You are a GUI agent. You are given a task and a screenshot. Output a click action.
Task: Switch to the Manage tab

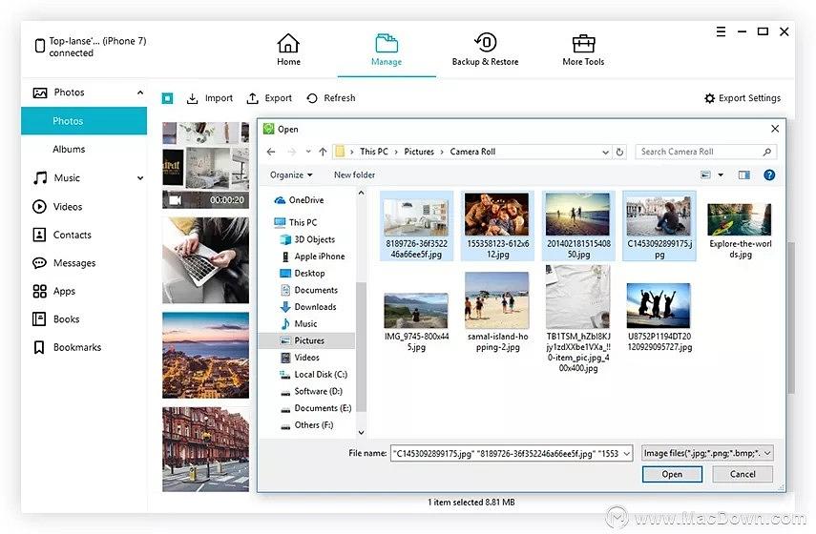pyautogui.click(x=387, y=51)
